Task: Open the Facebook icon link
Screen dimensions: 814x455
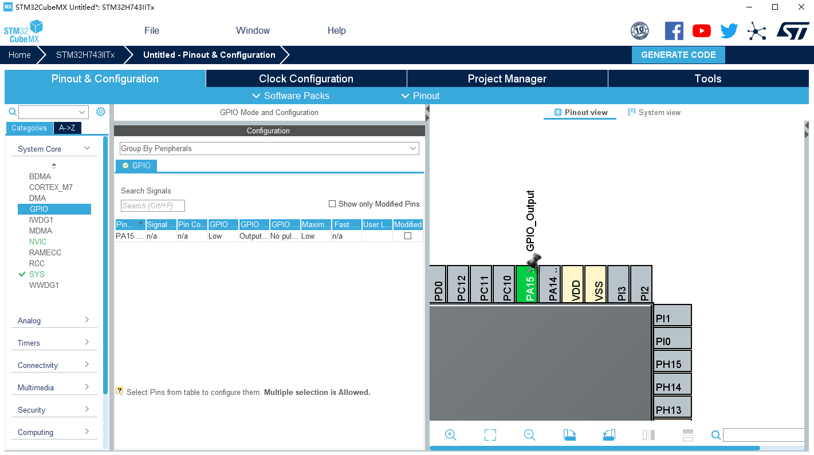Action: pos(674,31)
